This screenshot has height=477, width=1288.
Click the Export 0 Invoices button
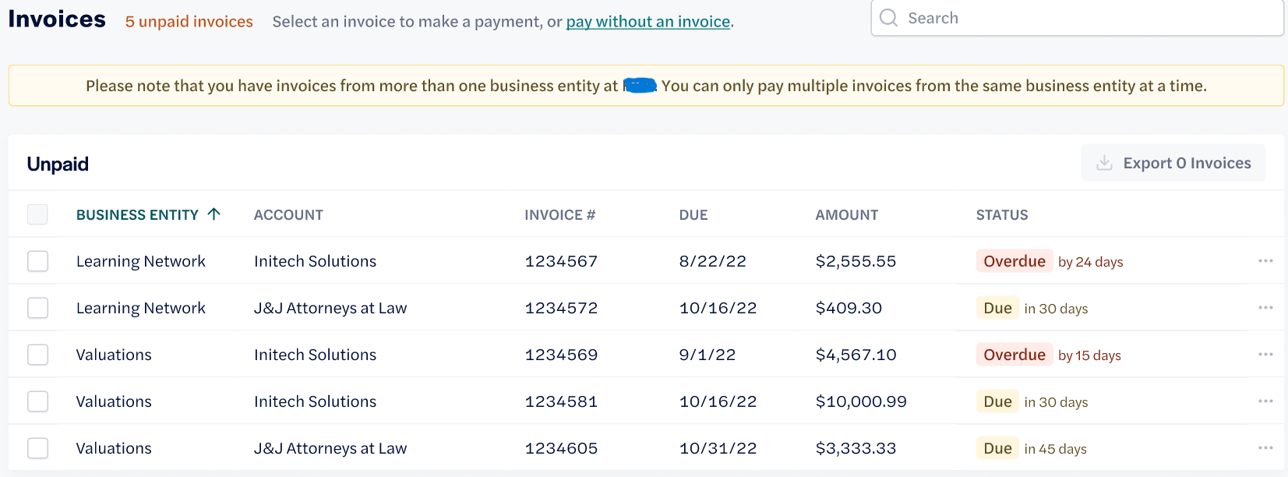[x=1173, y=163]
